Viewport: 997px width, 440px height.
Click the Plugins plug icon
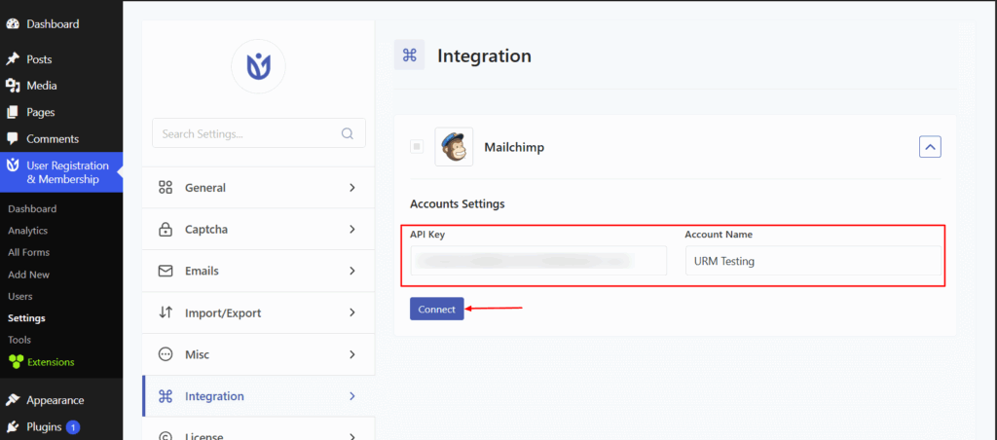13,426
